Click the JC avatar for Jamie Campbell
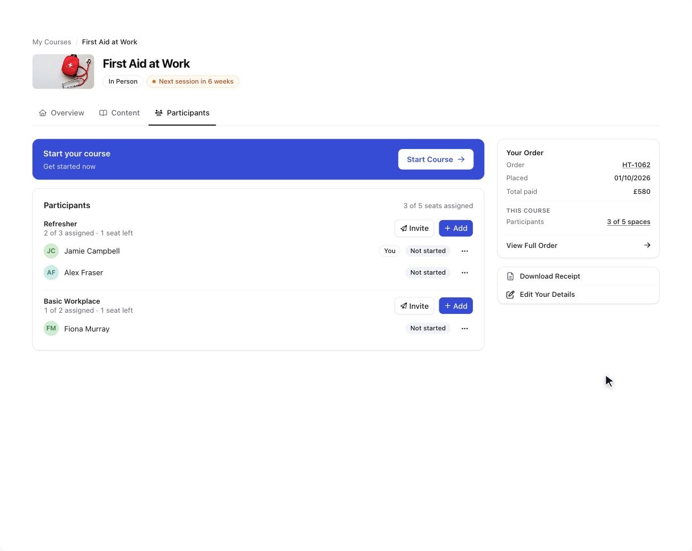Image resolution: width=692 pixels, height=551 pixels. [x=51, y=251]
